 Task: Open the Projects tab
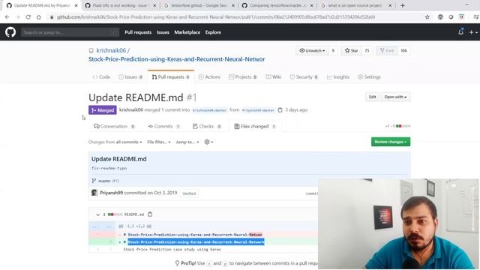(243, 76)
